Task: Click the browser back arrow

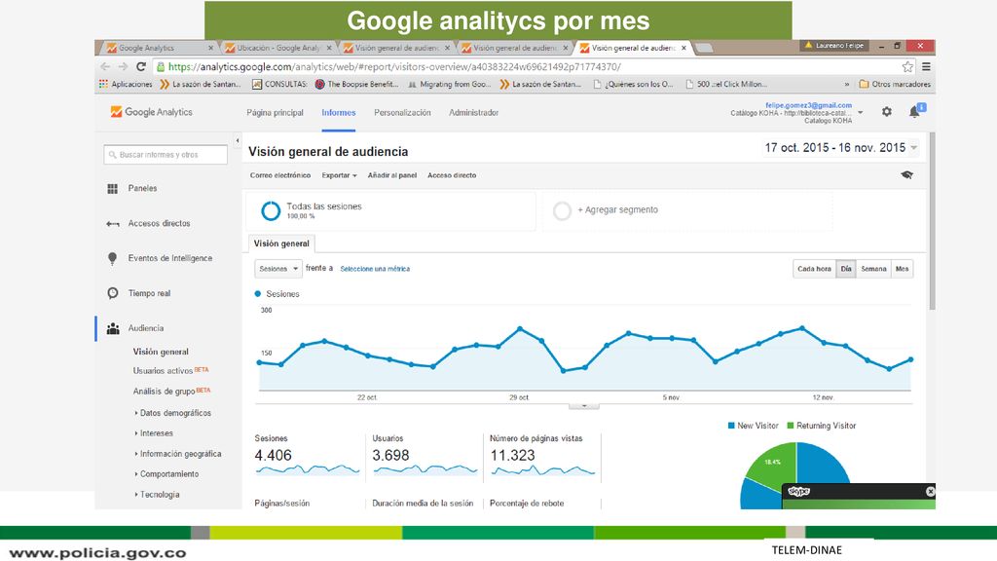Action: [x=105, y=66]
